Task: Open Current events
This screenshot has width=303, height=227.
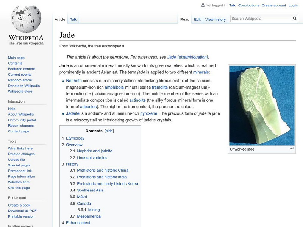Action: tap(20, 75)
